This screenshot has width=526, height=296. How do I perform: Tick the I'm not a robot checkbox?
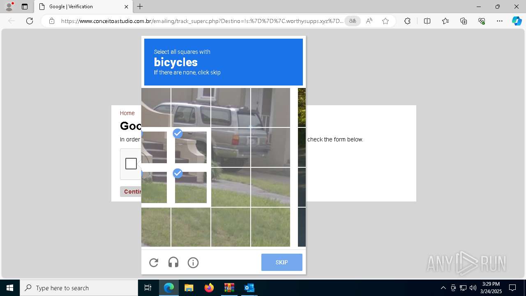(x=131, y=164)
